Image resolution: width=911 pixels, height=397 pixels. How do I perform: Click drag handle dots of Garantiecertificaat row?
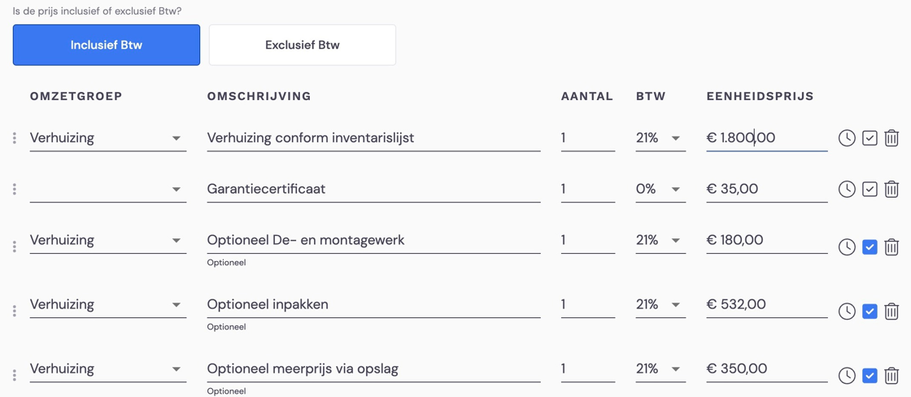[15, 189]
